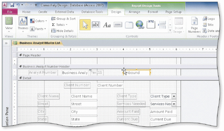Open the Totals dropdown
Image resolution: width=224 pixels, height=131 pixels.
(x=59, y=25)
